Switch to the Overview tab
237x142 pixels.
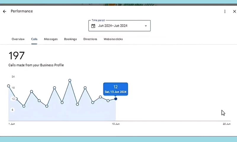18,39
